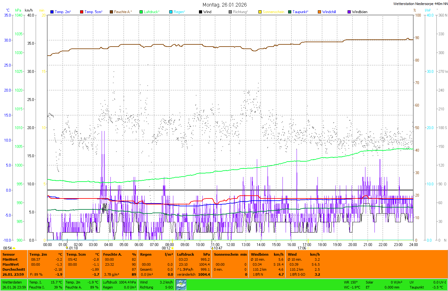Click the Luftdruck column header in orange table

point(186,254)
